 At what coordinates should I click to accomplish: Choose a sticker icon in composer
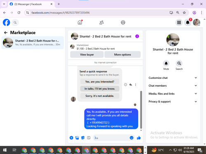coord(83,138)
